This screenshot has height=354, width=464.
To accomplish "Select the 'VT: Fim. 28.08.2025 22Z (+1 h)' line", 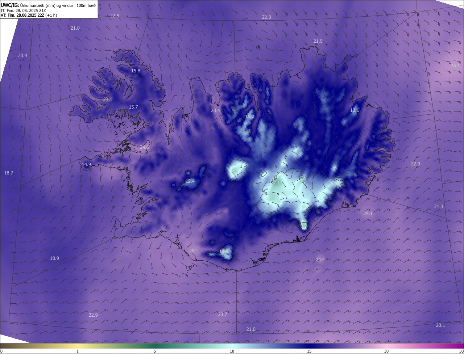I will 29,15.
